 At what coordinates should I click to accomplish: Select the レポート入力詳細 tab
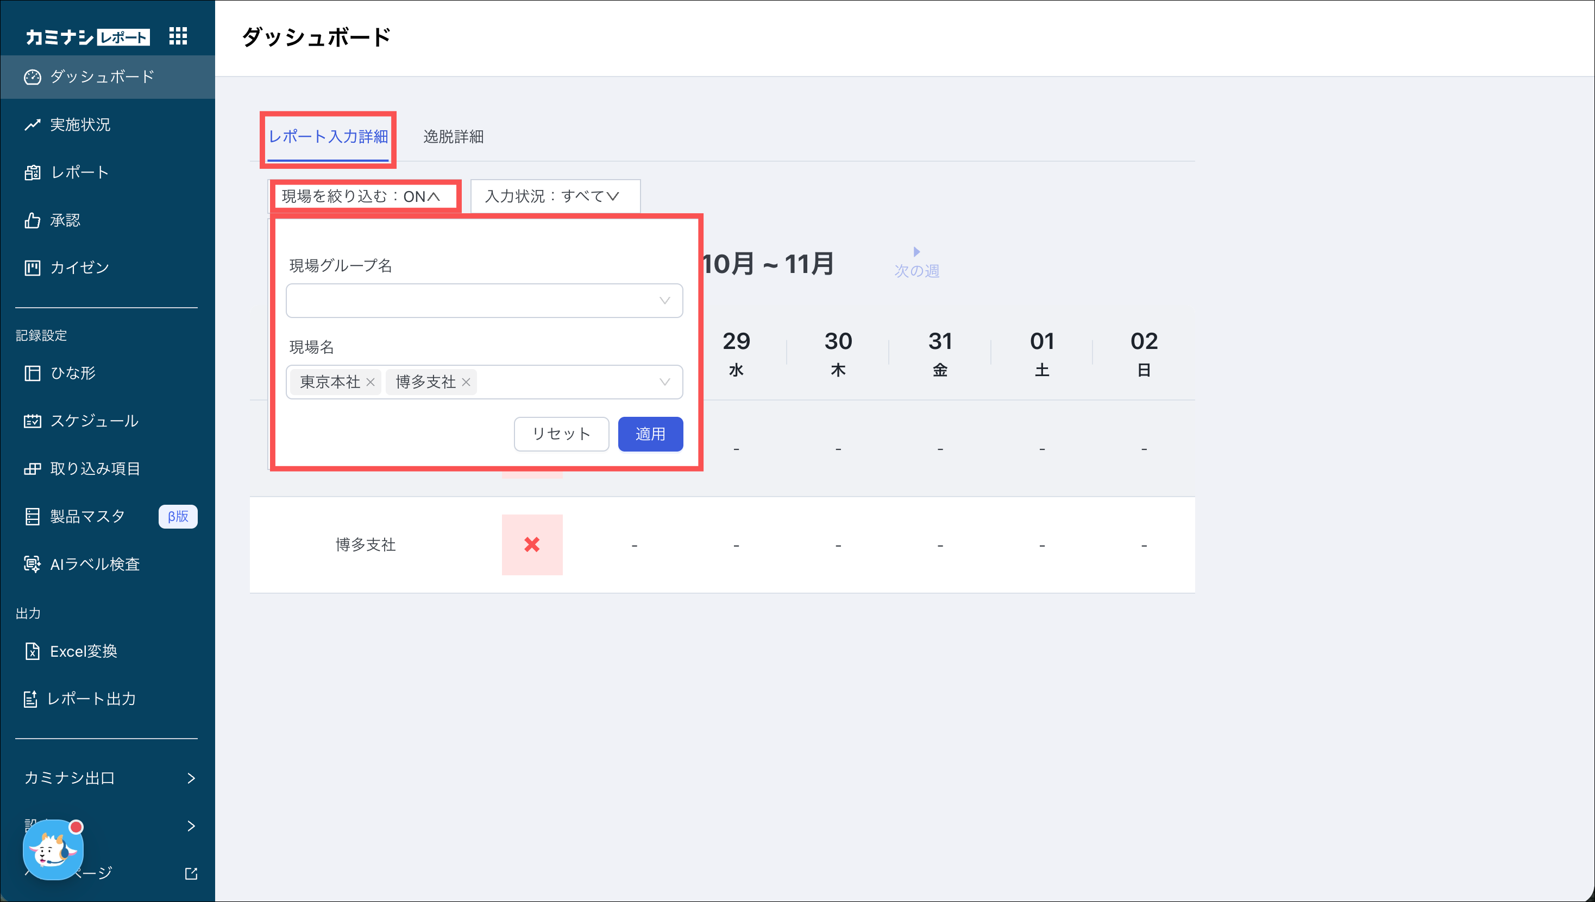(328, 137)
